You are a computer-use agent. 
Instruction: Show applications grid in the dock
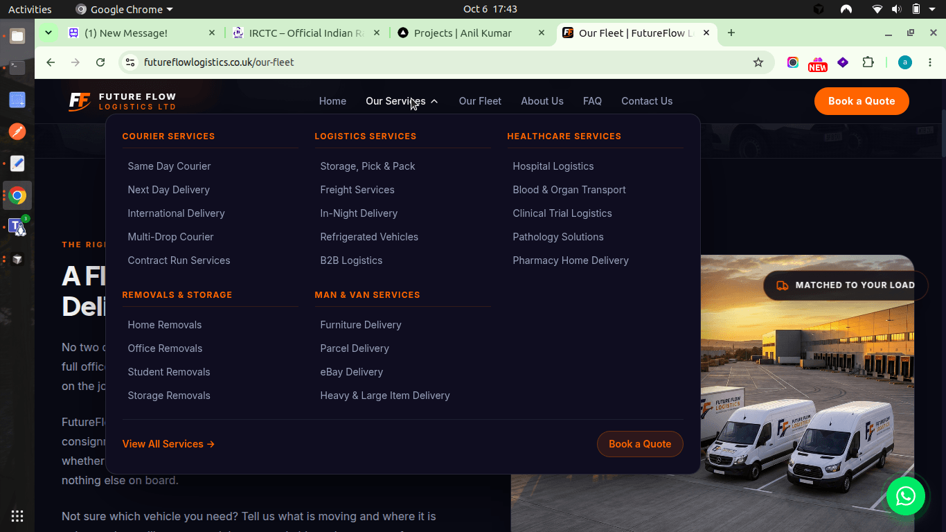point(17,515)
